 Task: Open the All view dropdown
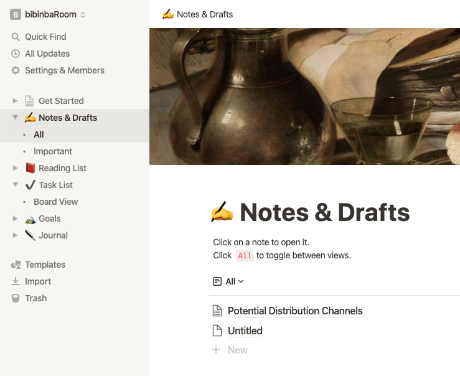pyautogui.click(x=228, y=281)
